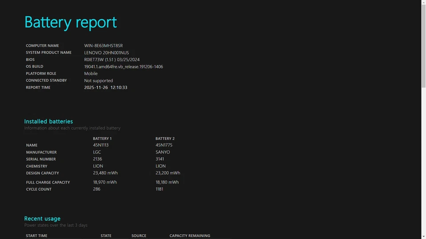Screen dimensions: 426x239
Task: Click the 'BATTERY 2' column header
Action: coord(165,139)
